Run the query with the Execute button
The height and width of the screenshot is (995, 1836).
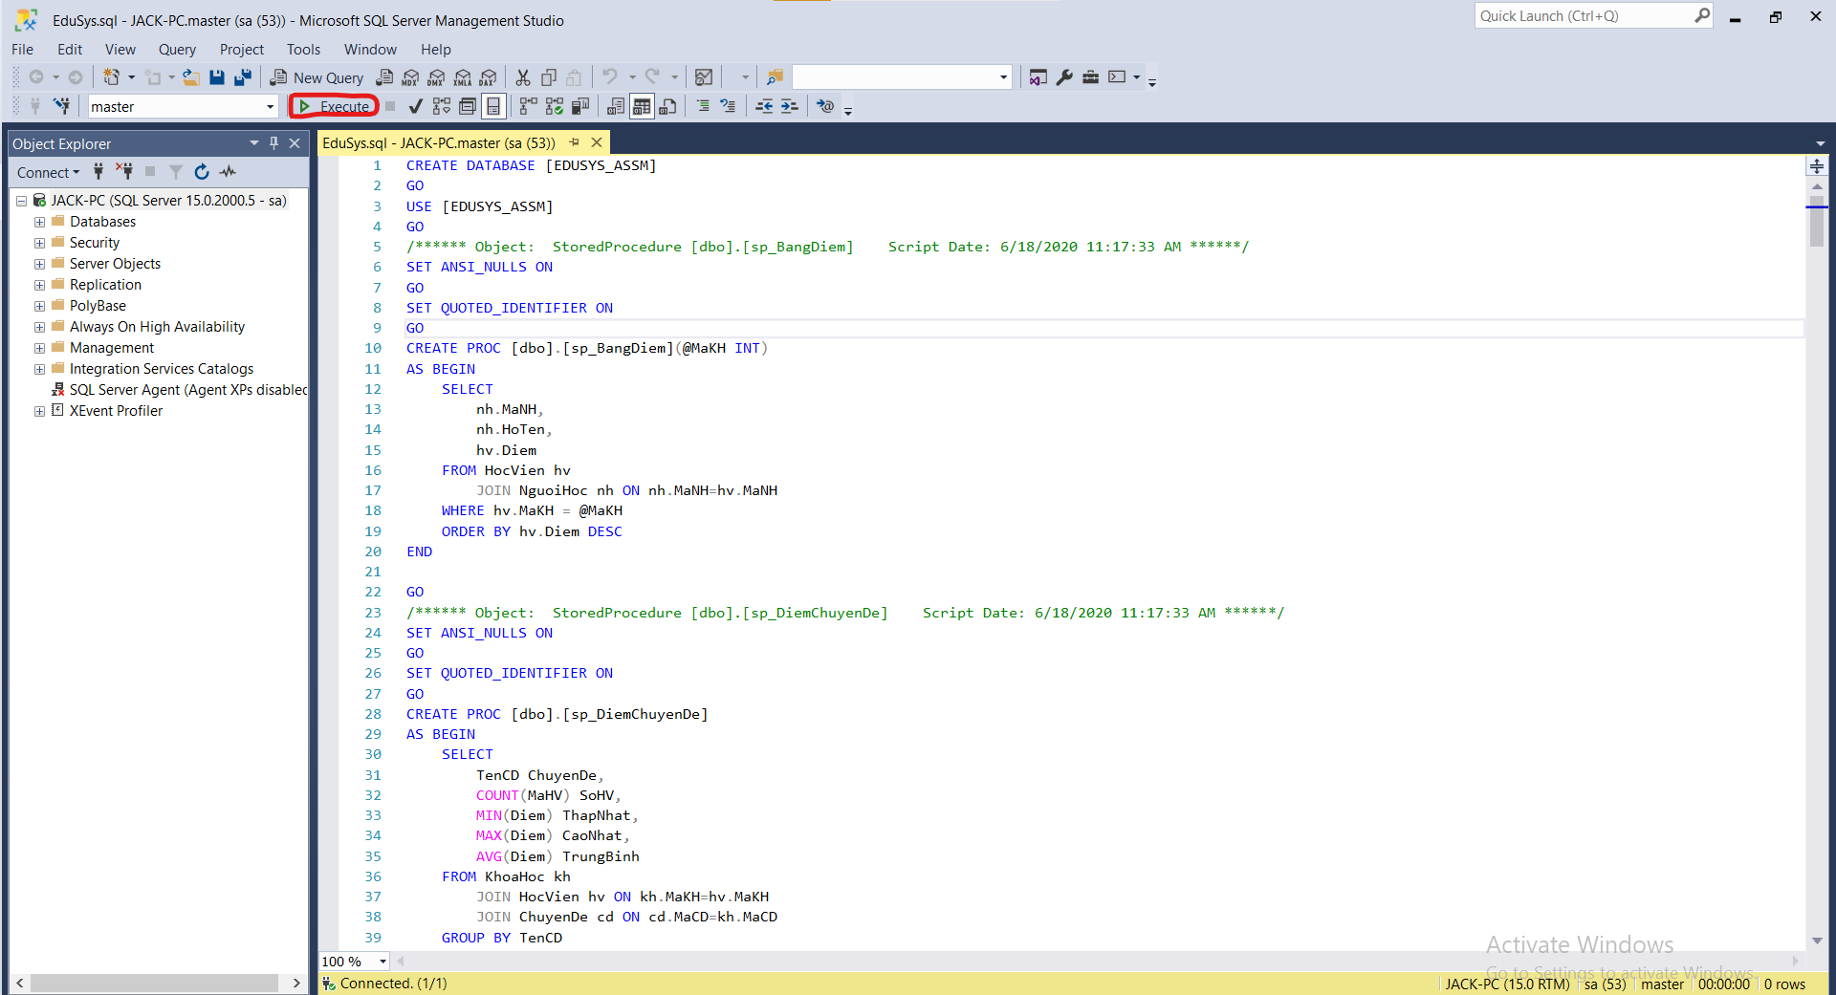point(333,106)
